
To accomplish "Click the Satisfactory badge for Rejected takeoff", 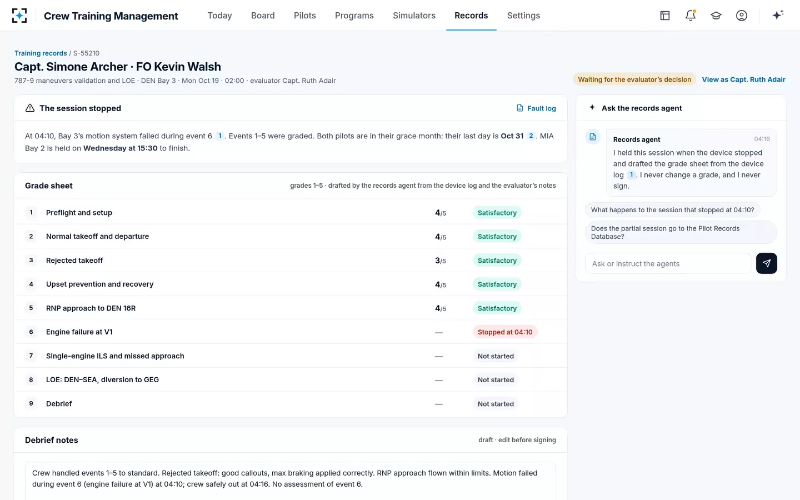I will (x=497, y=261).
